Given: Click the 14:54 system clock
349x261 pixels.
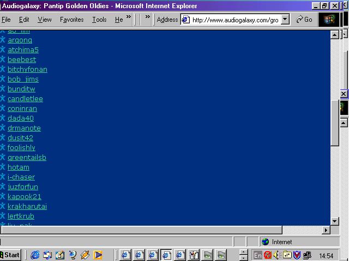Looking at the screenshot, I should pos(326,256).
